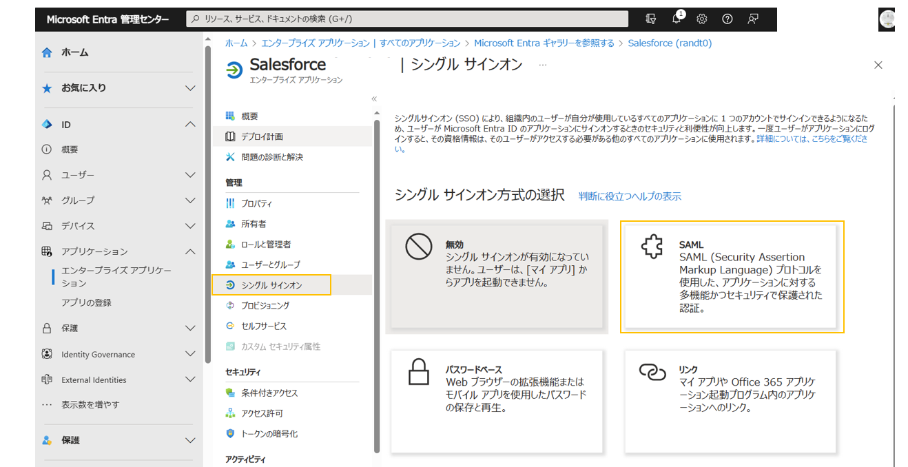Viewport: 908px width, 467px height.
Task: Open the user account avatar
Action: tap(887, 19)
